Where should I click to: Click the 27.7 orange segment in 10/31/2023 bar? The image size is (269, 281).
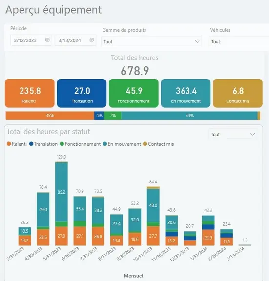153,236
